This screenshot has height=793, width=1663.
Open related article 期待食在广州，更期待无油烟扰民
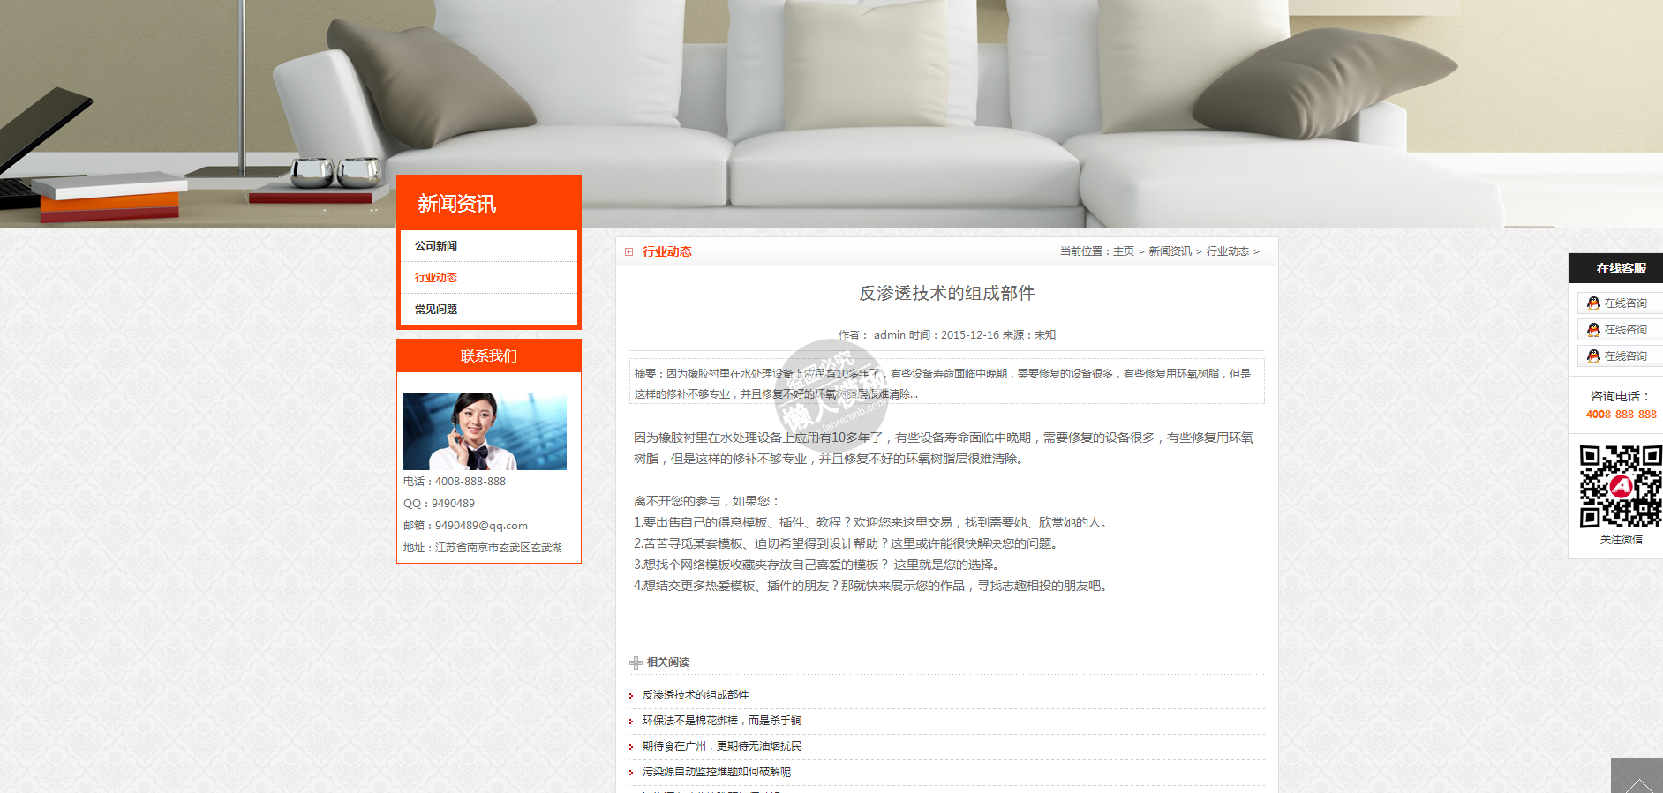pyautogui.click(x=722, y=746)
